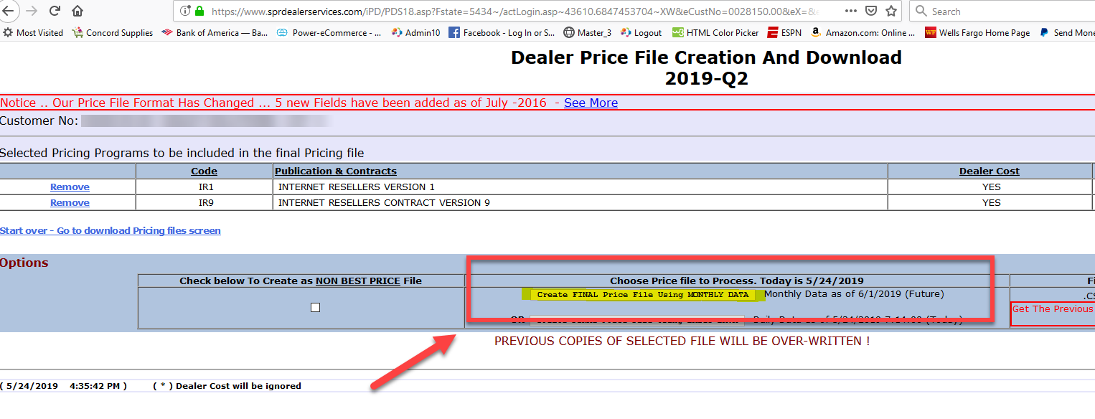Go to the browser home page

(x=77, y=11)
